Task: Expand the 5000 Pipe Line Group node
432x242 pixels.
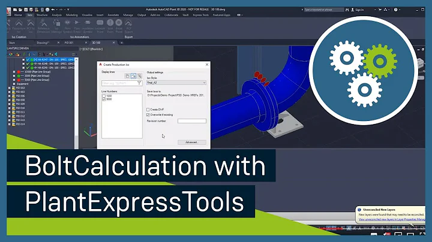Action: (x=14, y=80)
